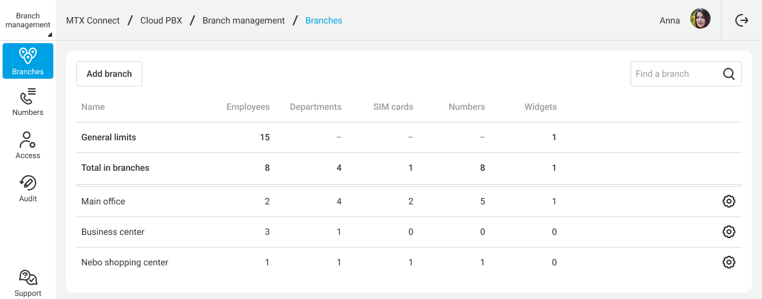Open settings gear for Business center
762x299 pixels.
(x=729, y=232)
